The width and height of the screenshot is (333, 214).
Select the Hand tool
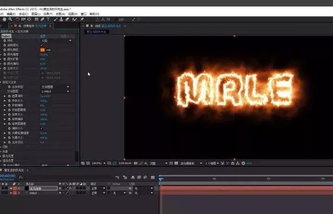4,19
